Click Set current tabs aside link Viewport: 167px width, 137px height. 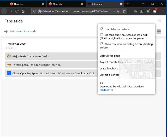point(23,31)
